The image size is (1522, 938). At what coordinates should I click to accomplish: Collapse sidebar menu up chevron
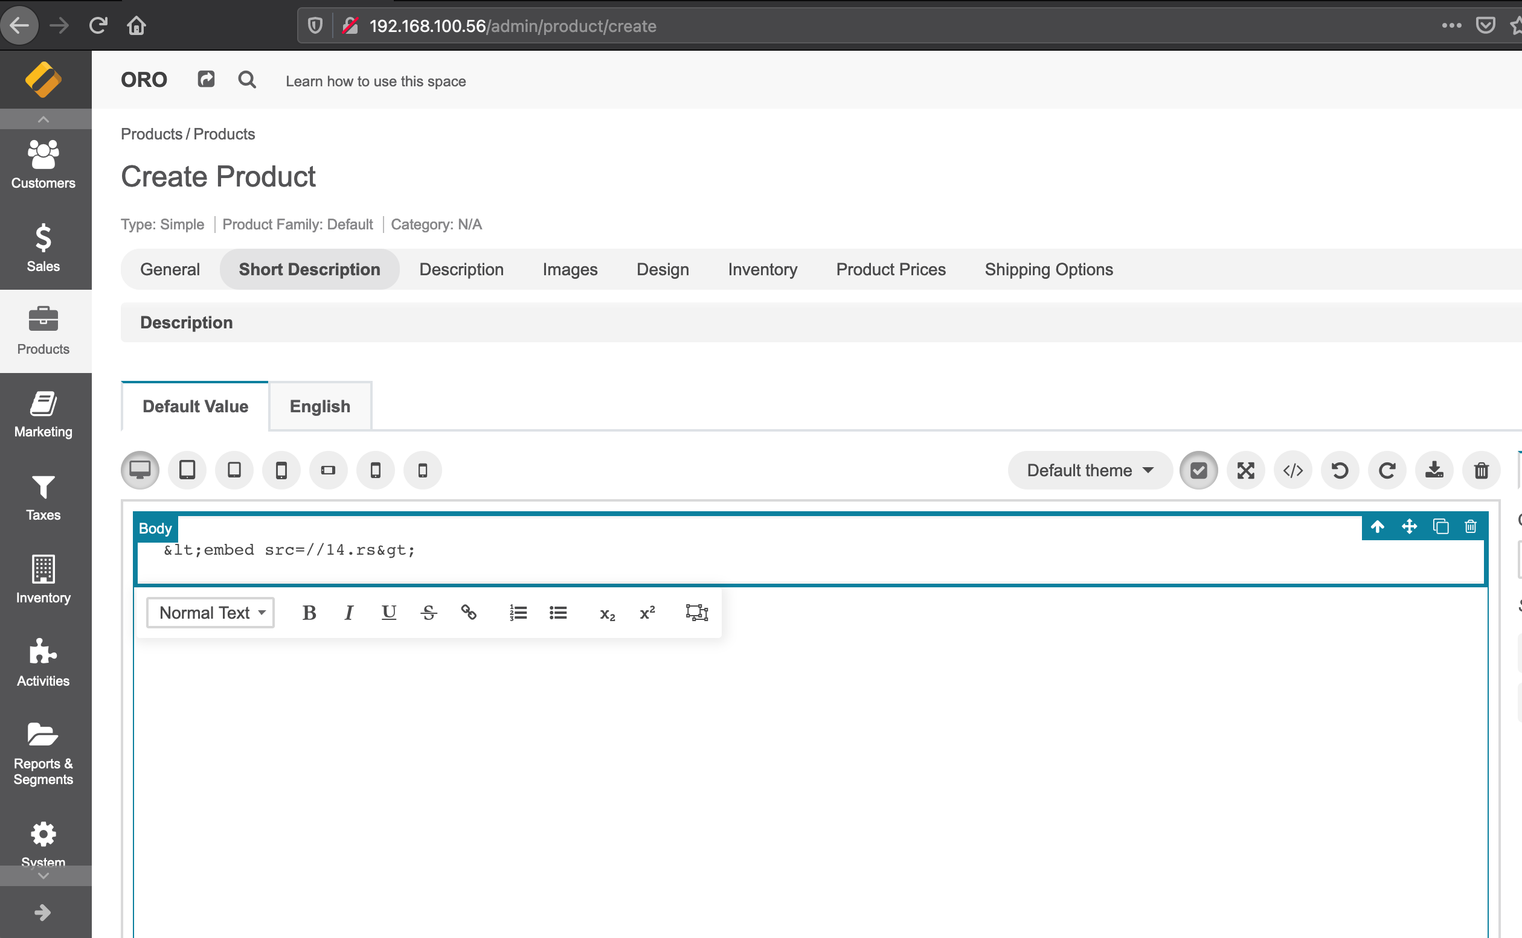(x=43, y=119)
